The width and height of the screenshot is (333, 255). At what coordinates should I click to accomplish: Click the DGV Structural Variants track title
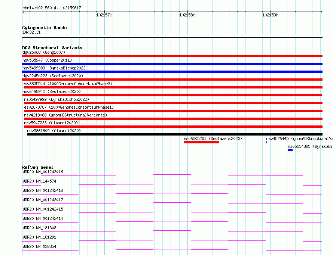tap(52, 48)
